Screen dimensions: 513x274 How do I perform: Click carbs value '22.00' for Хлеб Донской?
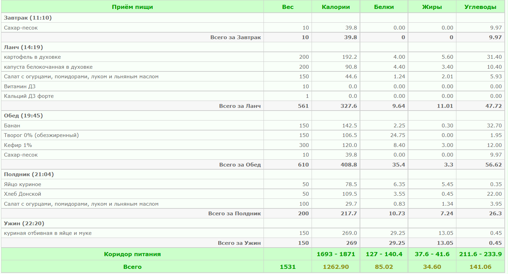point(494,194)
